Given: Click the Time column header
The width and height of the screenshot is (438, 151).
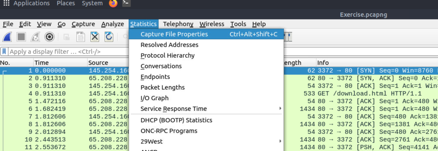Looking at the screenshot, I should pyautogui.click(x=42, y=63).
